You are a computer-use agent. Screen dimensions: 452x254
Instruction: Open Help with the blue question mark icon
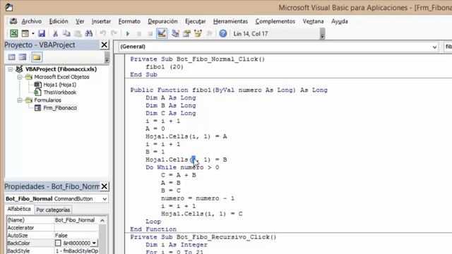[x=223, y=33]
